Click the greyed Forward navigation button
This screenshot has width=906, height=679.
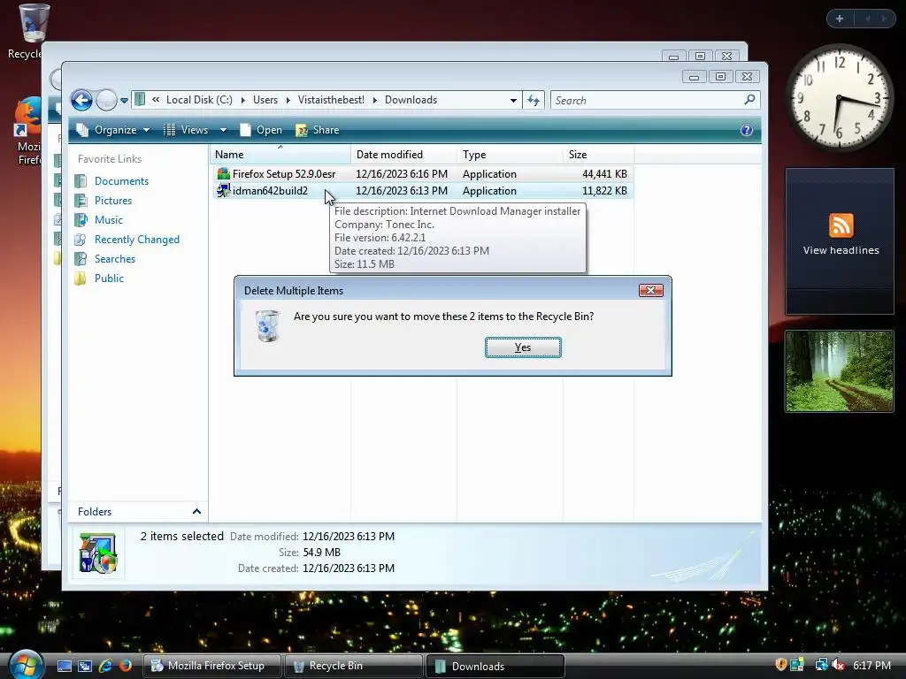click(106, 101)
